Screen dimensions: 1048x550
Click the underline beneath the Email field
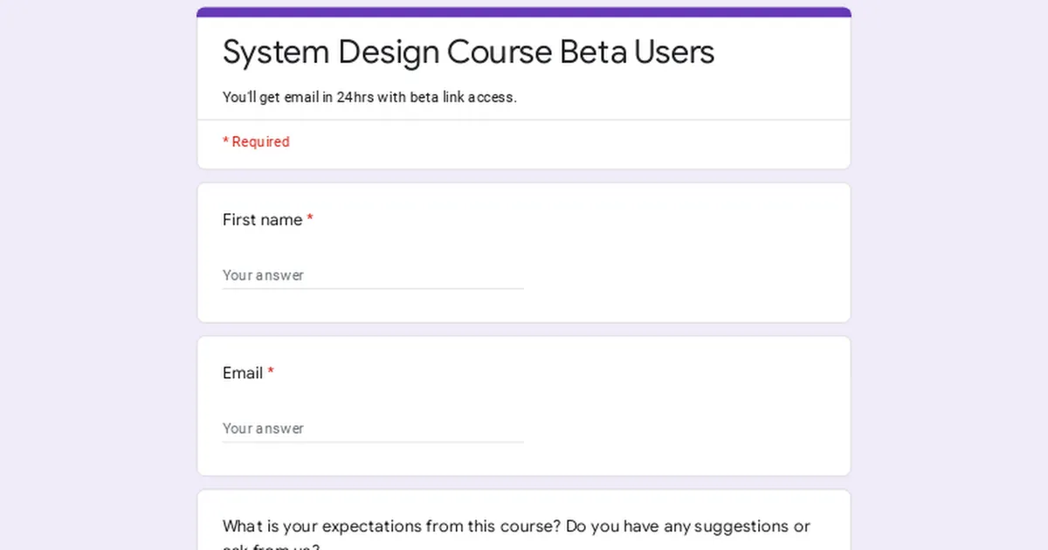click(373, 440)
